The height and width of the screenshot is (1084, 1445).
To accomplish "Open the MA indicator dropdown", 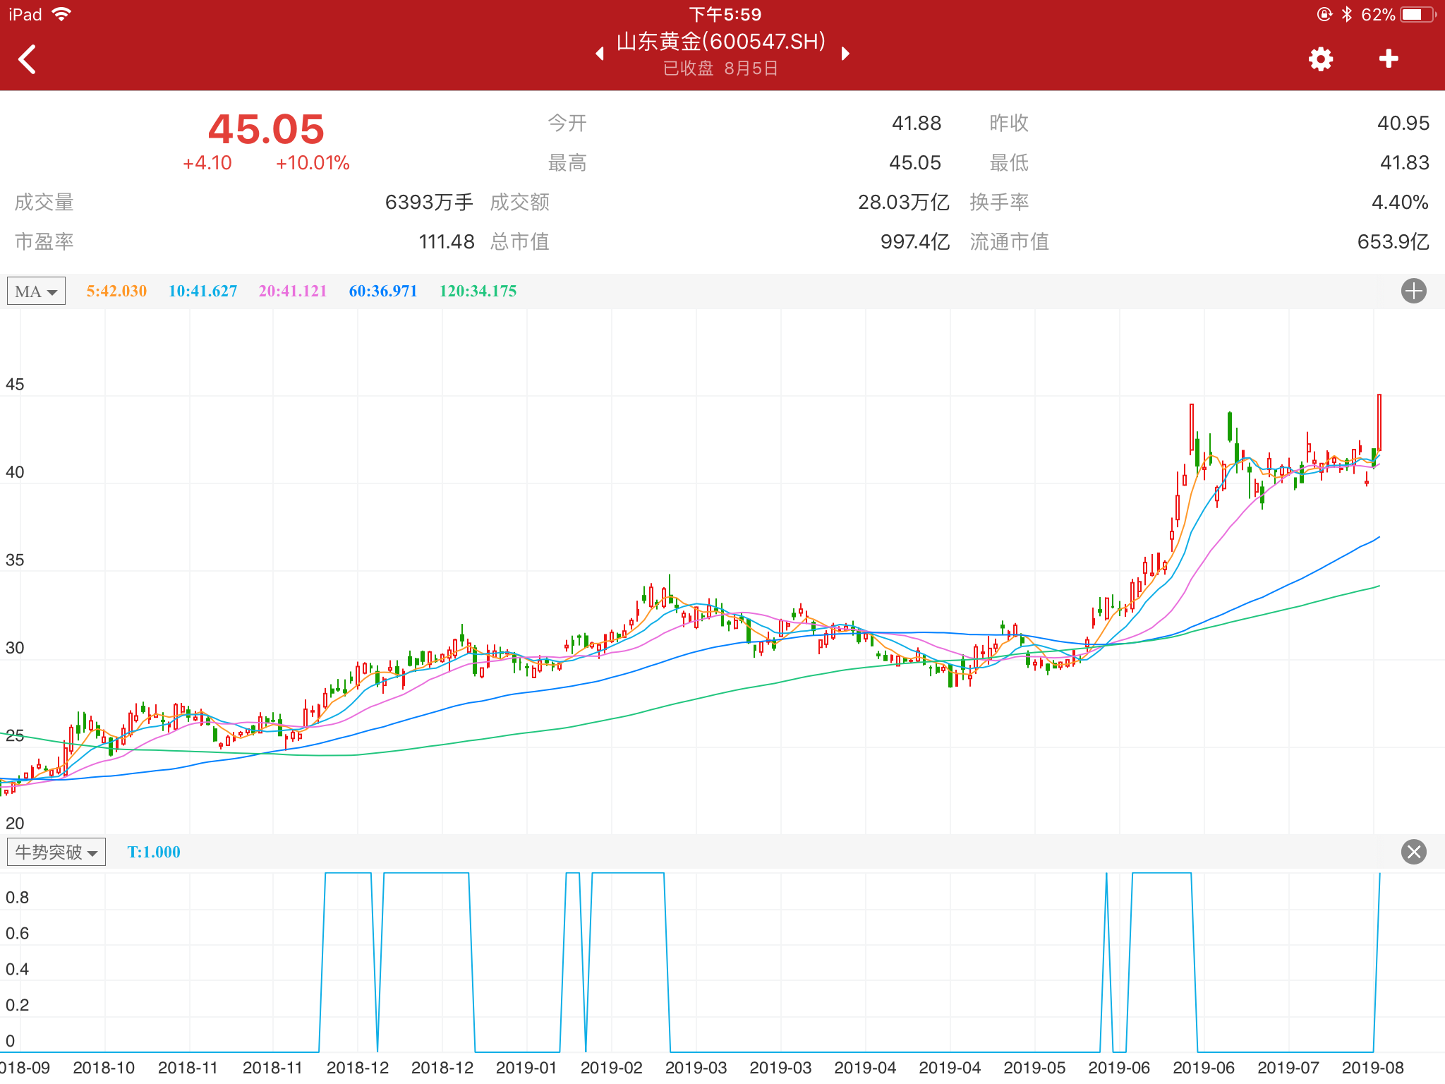I will point(36,291).
